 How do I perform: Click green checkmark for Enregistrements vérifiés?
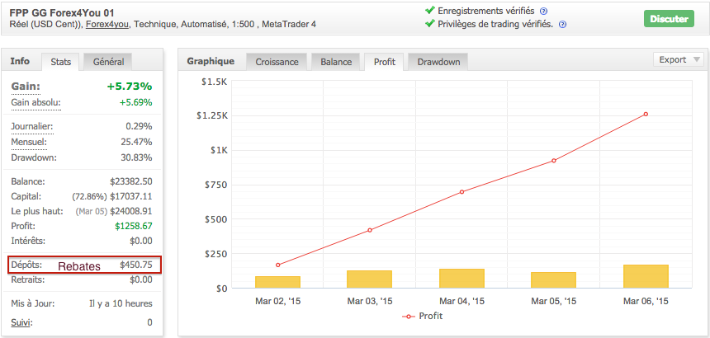pyautogui.click(x=429, y=11)
